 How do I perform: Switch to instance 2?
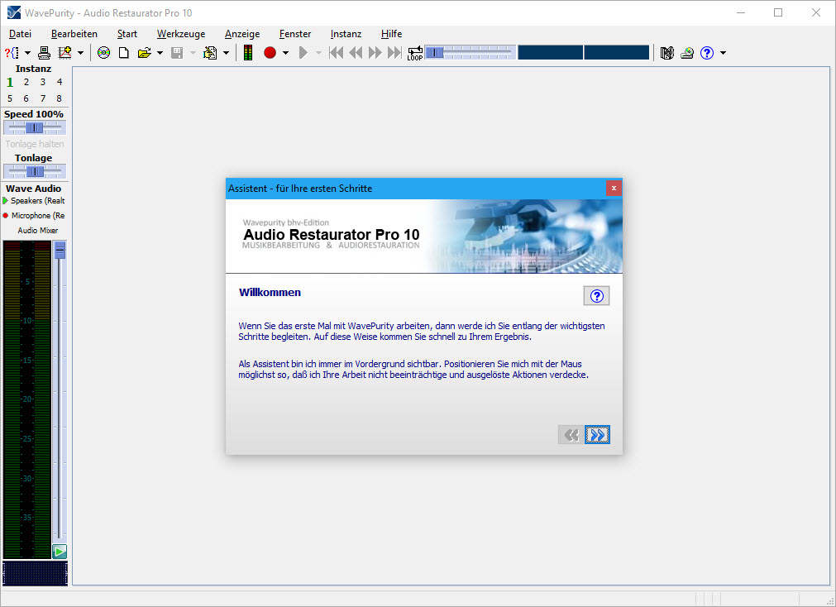coord(26,82)
